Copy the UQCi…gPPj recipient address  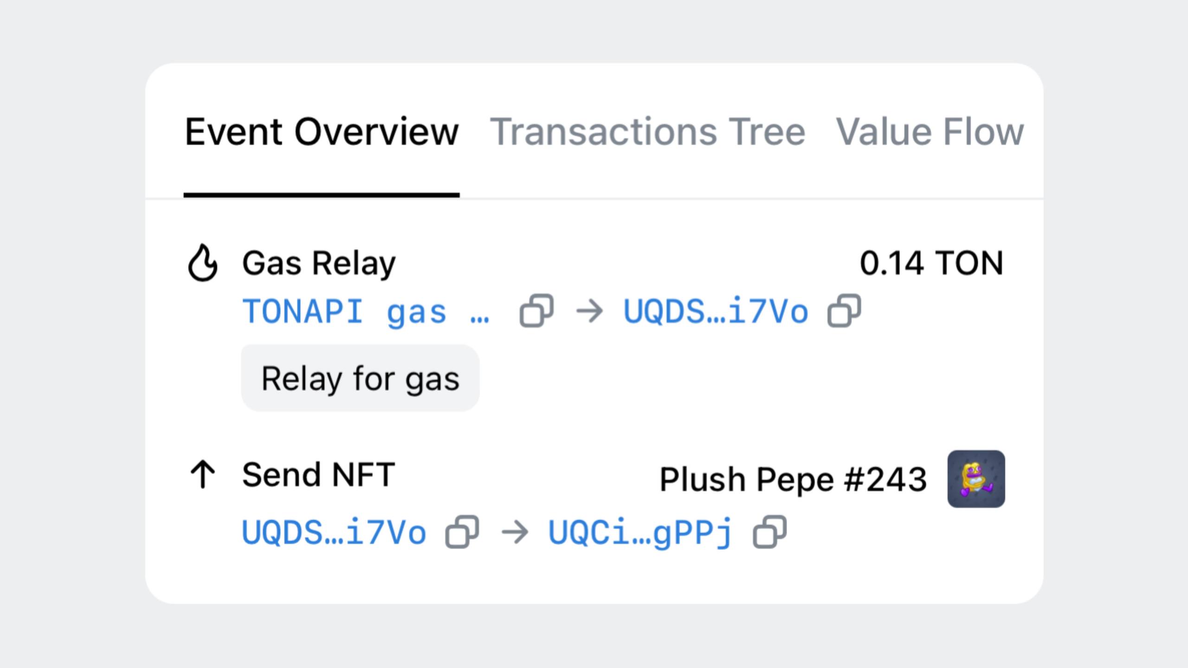pyautogui.click(x=769, y=532)
